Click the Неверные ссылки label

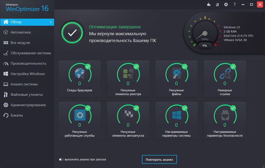[x=225, y=92]
